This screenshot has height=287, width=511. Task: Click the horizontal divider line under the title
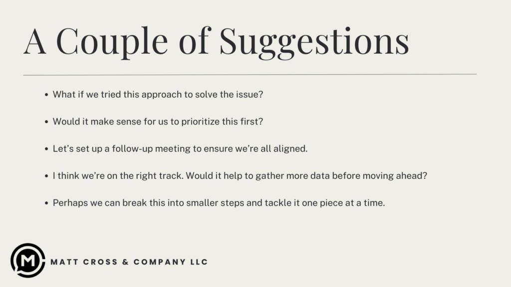(250, 75)
